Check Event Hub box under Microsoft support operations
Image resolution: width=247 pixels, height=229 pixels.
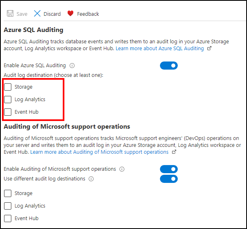pyautogui.click(x=8, y=218)
